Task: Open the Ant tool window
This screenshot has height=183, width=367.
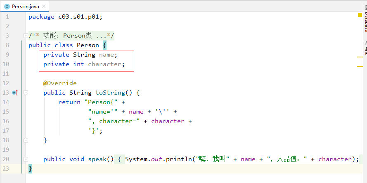Action: tap(365, 48)
